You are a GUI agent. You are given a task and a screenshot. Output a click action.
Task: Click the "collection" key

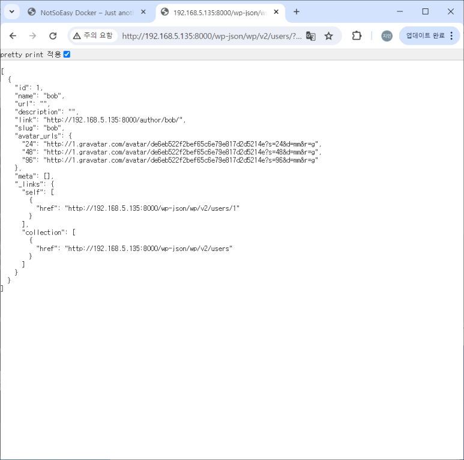pyautogui.click(x=43, y=232)
